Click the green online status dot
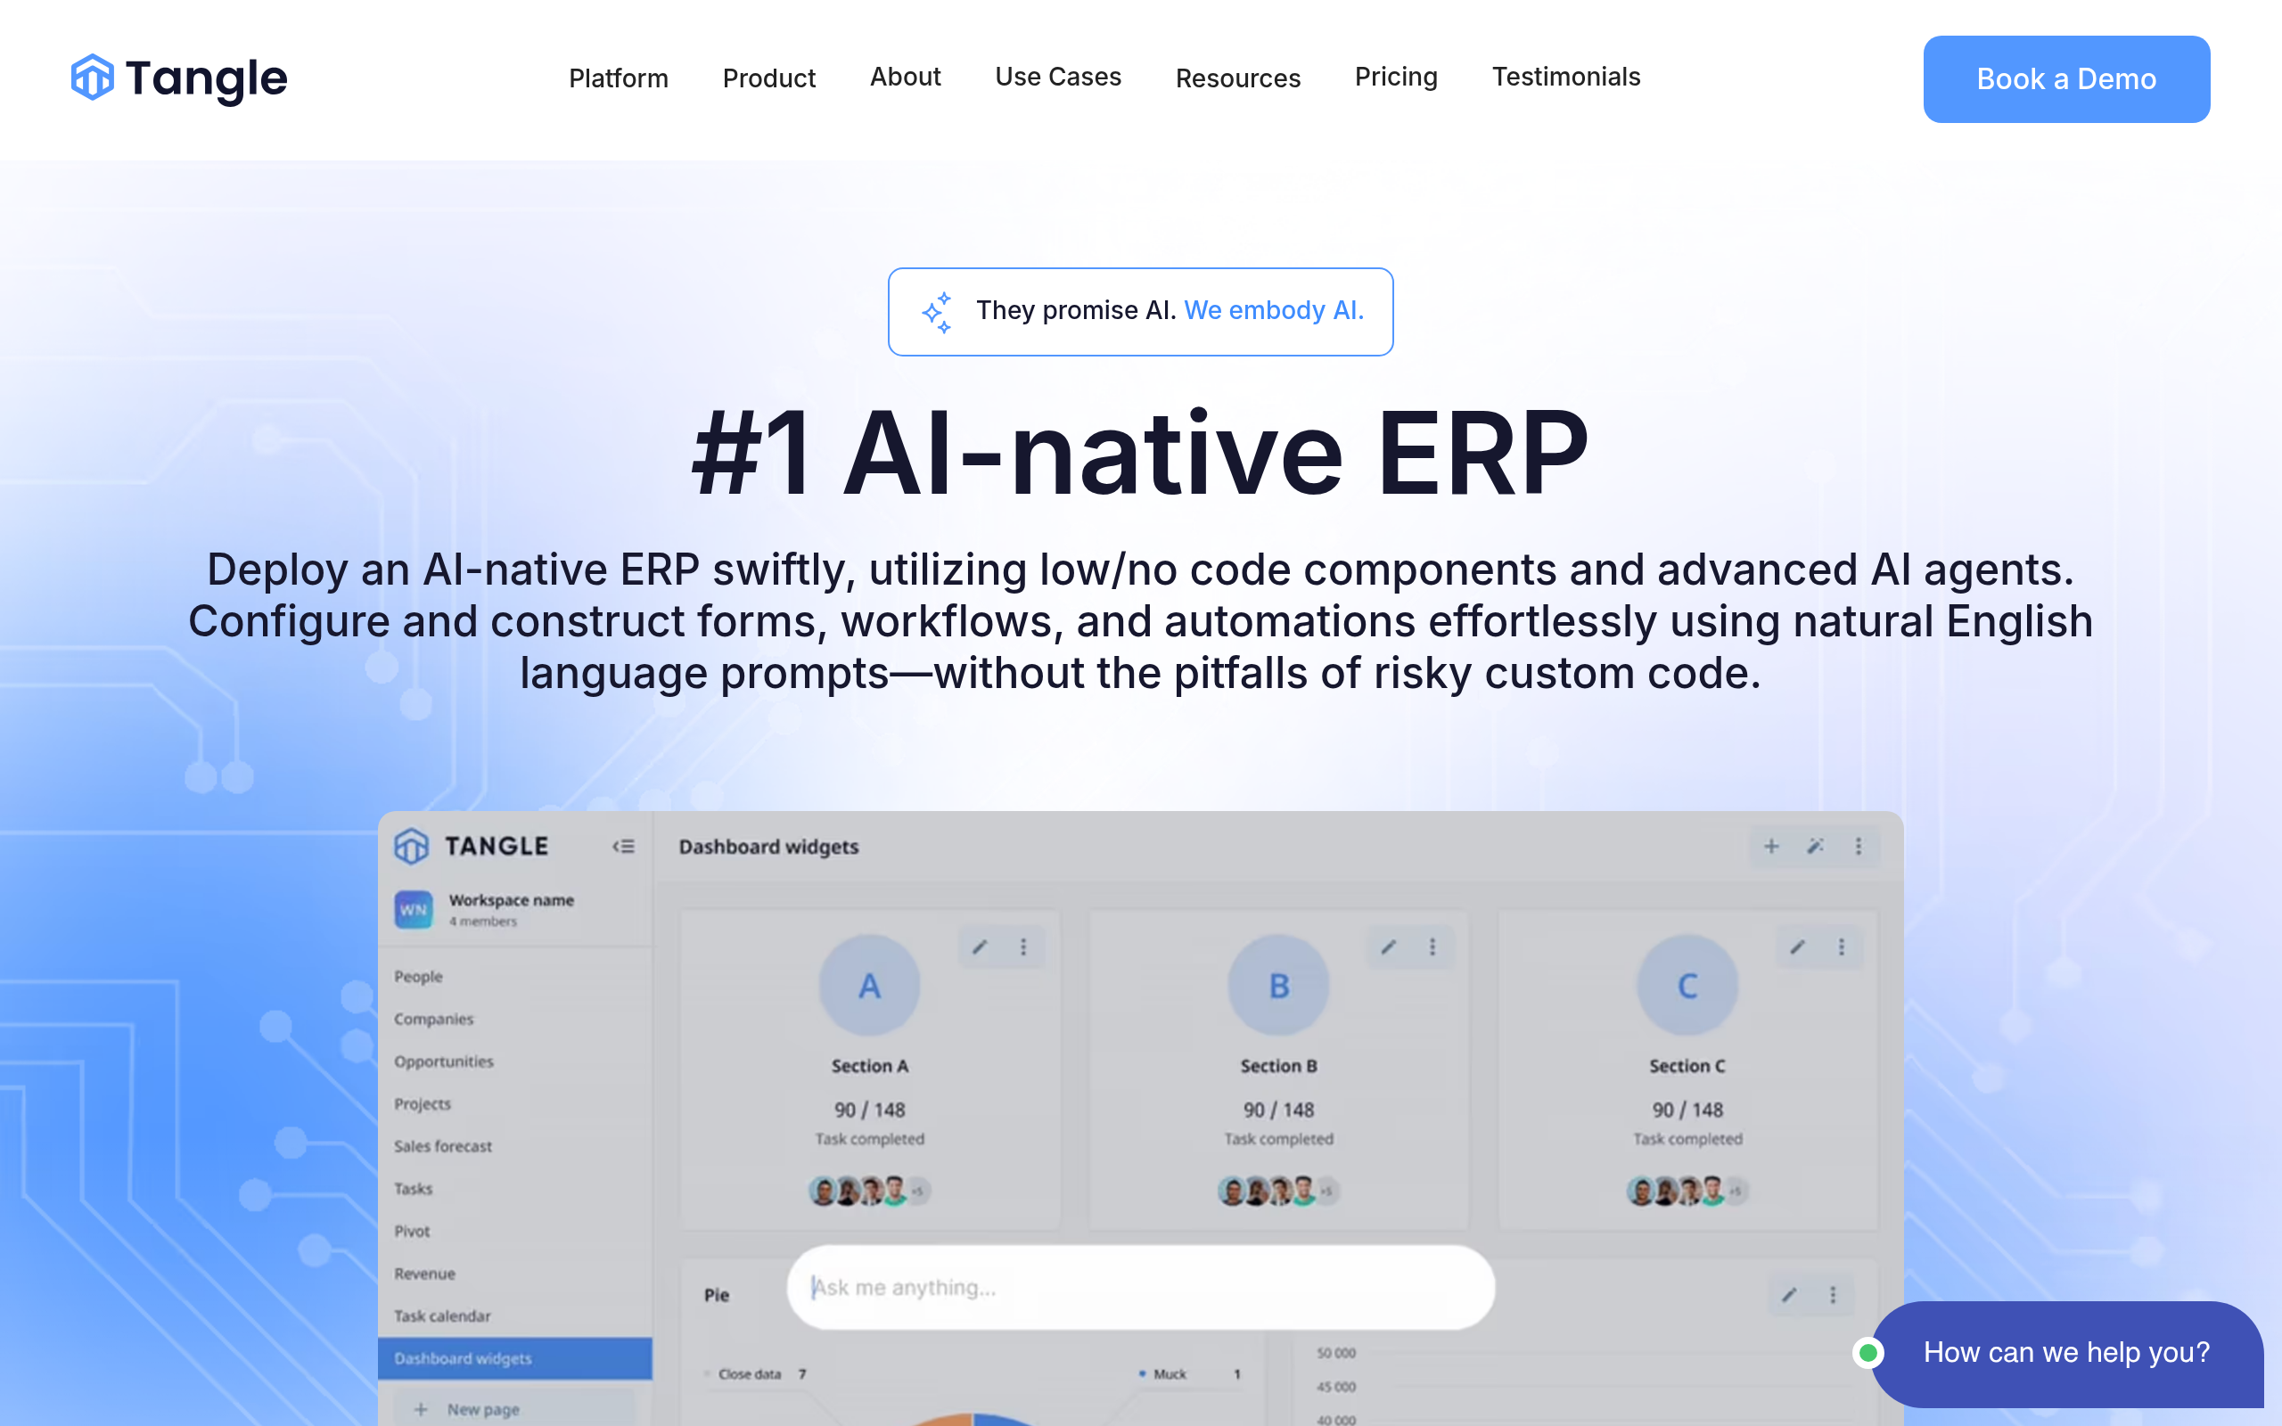Screen dimensions: 2282x1426 [1868, 1352]
